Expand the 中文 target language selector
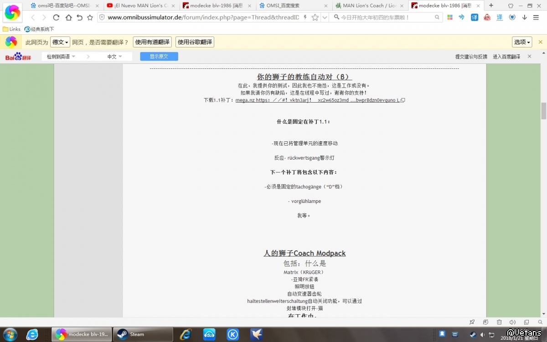 (114, 57)
